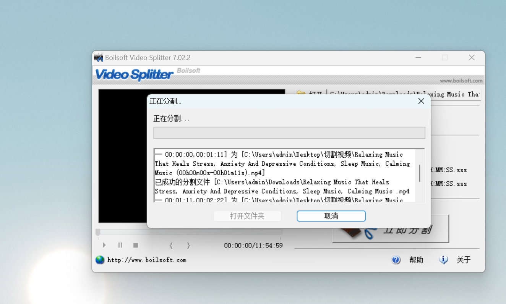Minimize the Boilsoft Video Splitter window
Screen dimensions: 506x304
pyautogui.click(x=418, y=58)
